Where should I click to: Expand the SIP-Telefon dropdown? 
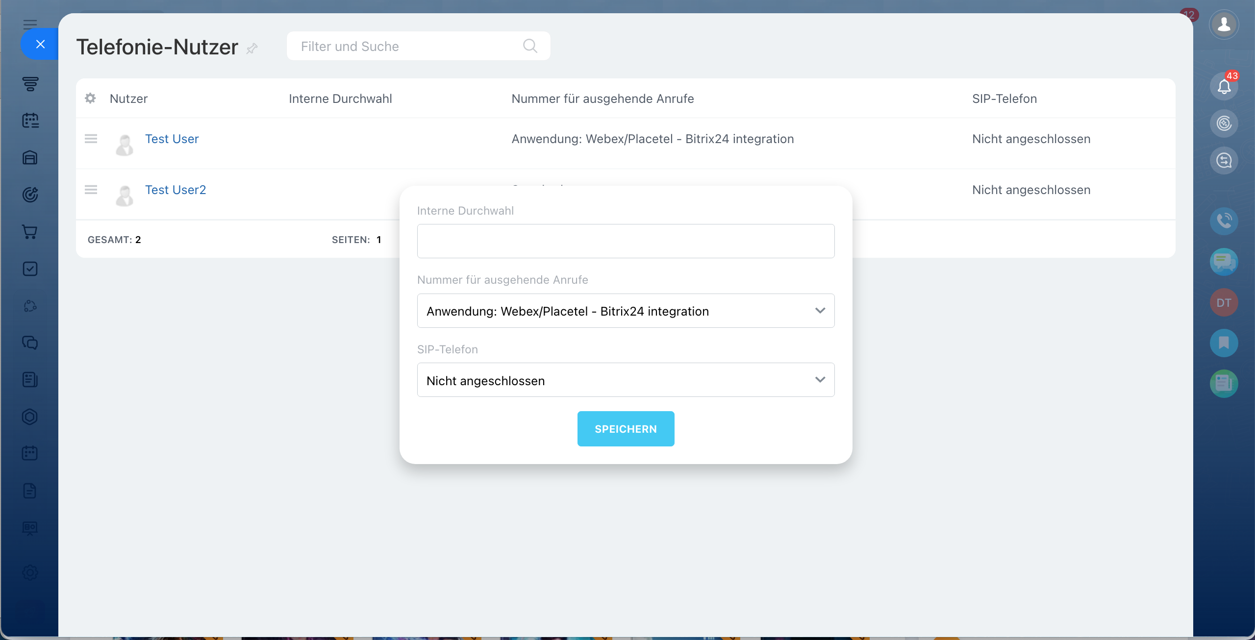point(626,380)
